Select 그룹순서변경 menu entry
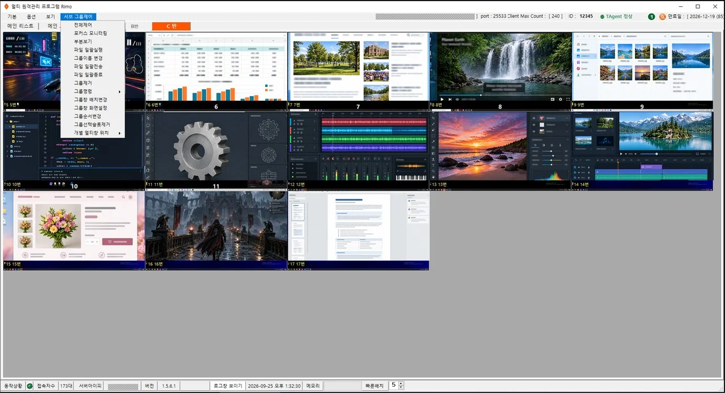This screenshot has height=393, width=725. click(92, 116)
